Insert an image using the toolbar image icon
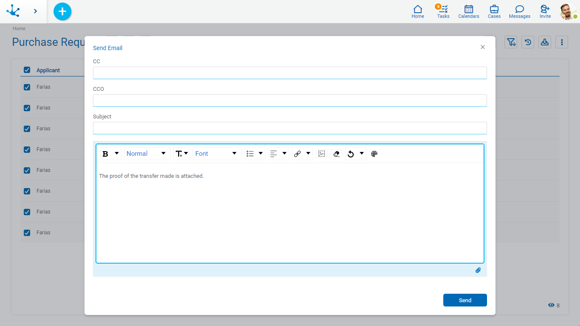 pos(321,154)
